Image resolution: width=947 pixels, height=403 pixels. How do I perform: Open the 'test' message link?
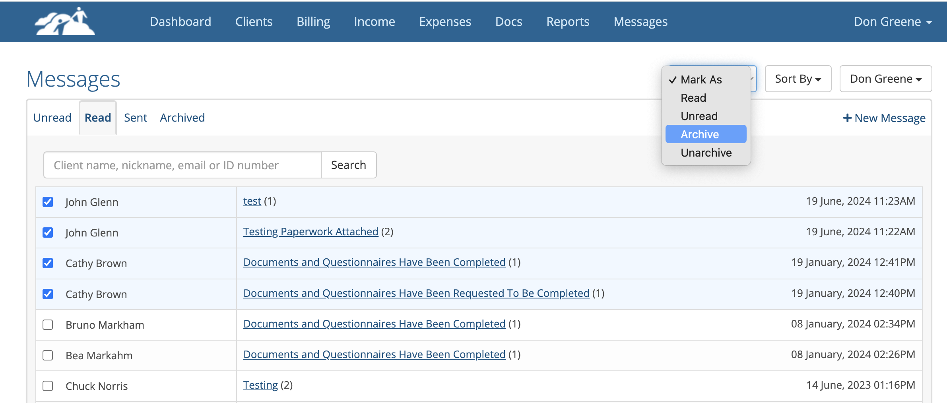(x=252, y=201)
